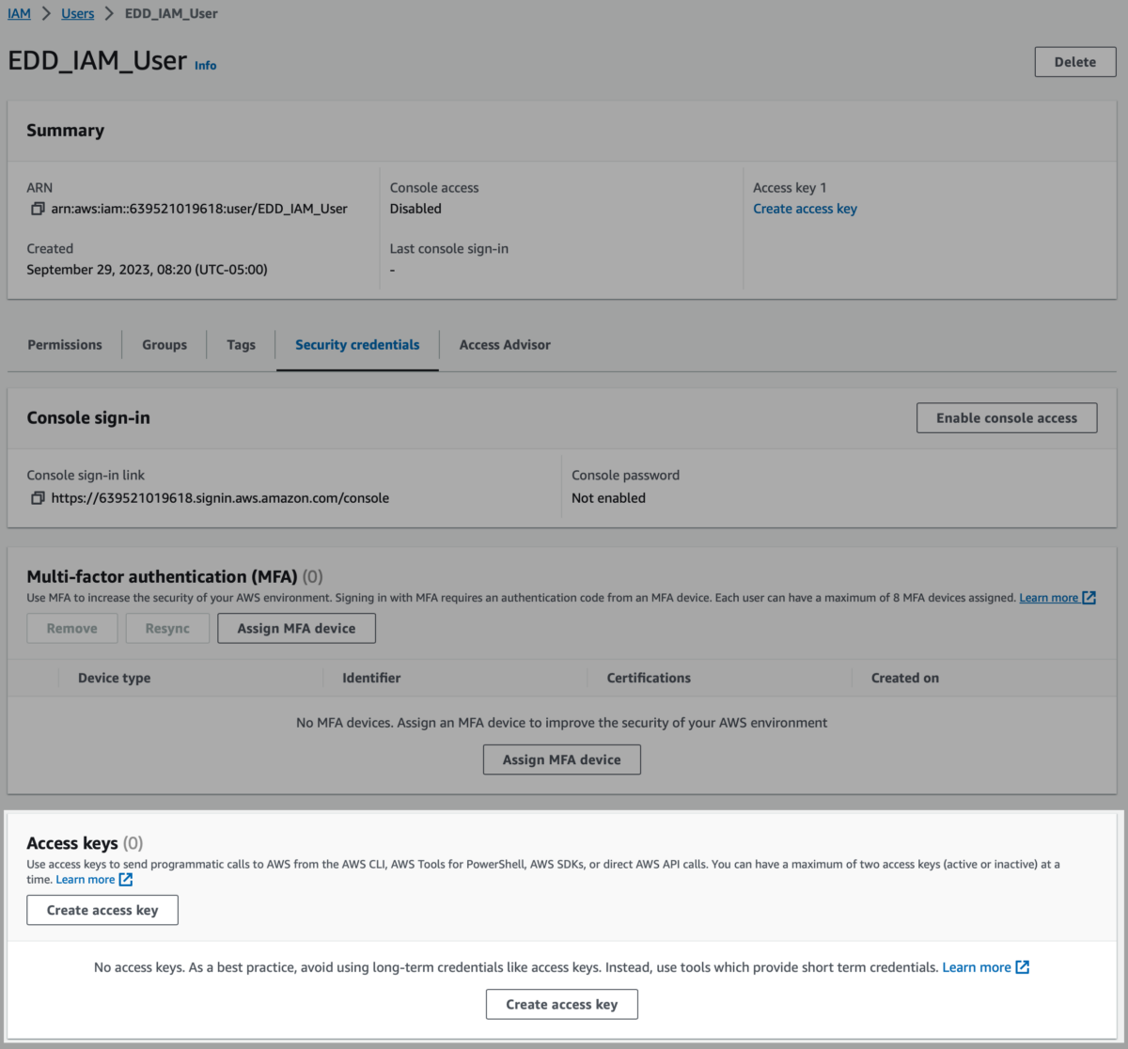The width and height of the screenshot is (1128, 1049).
Task: Click external link icon in Access keys description
Action: pyautogui.click(x=126, y=880)
